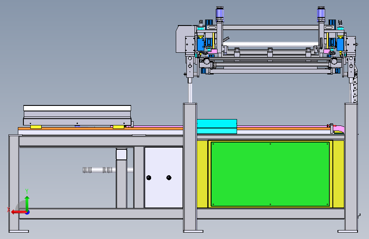Pick the right yellow pad under the table plate
This screenshot has height=239, width=369.
point(118,127)
